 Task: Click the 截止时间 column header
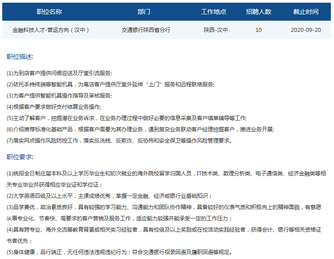[x=306, y=12]
